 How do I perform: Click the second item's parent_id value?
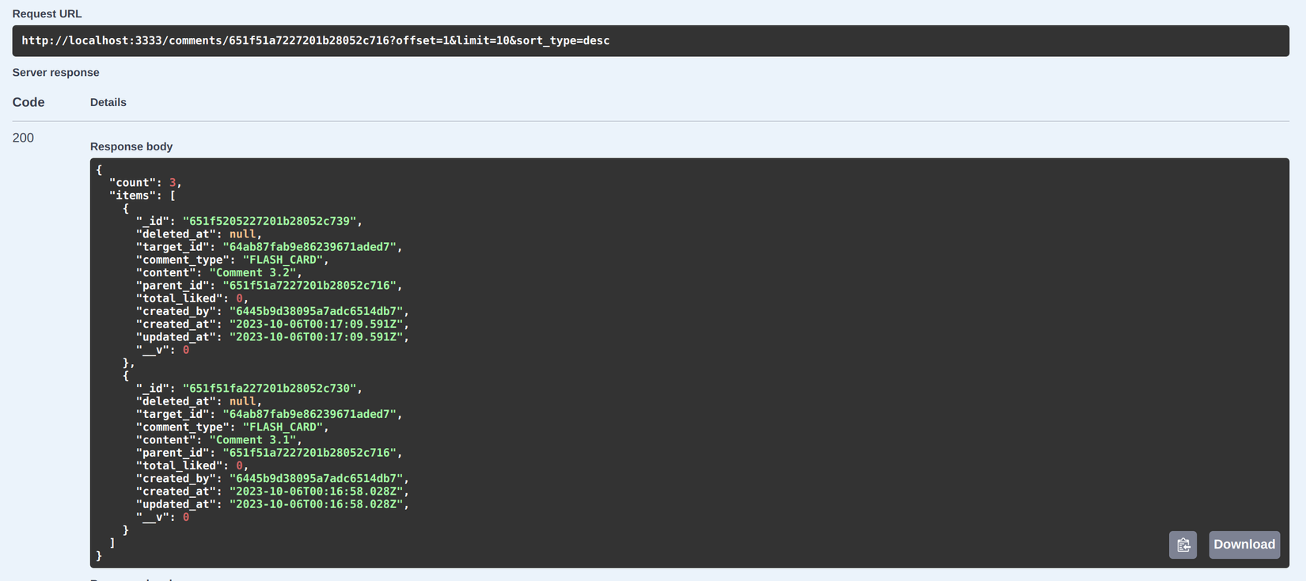coord(309,453)
